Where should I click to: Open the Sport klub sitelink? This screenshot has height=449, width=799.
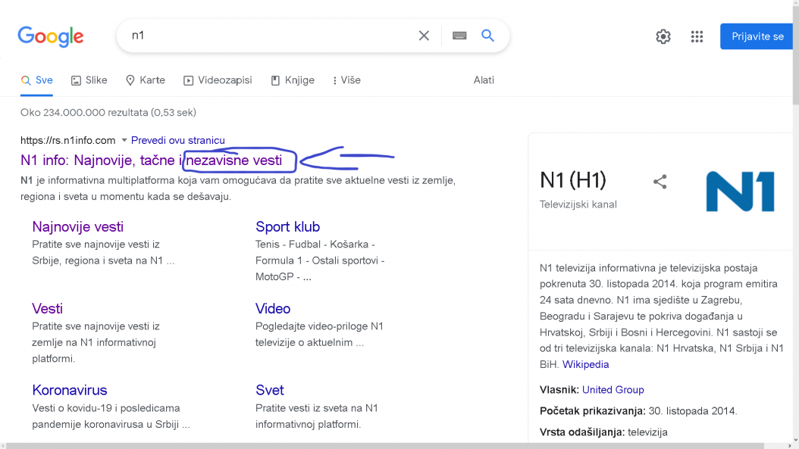coord(288,226)
